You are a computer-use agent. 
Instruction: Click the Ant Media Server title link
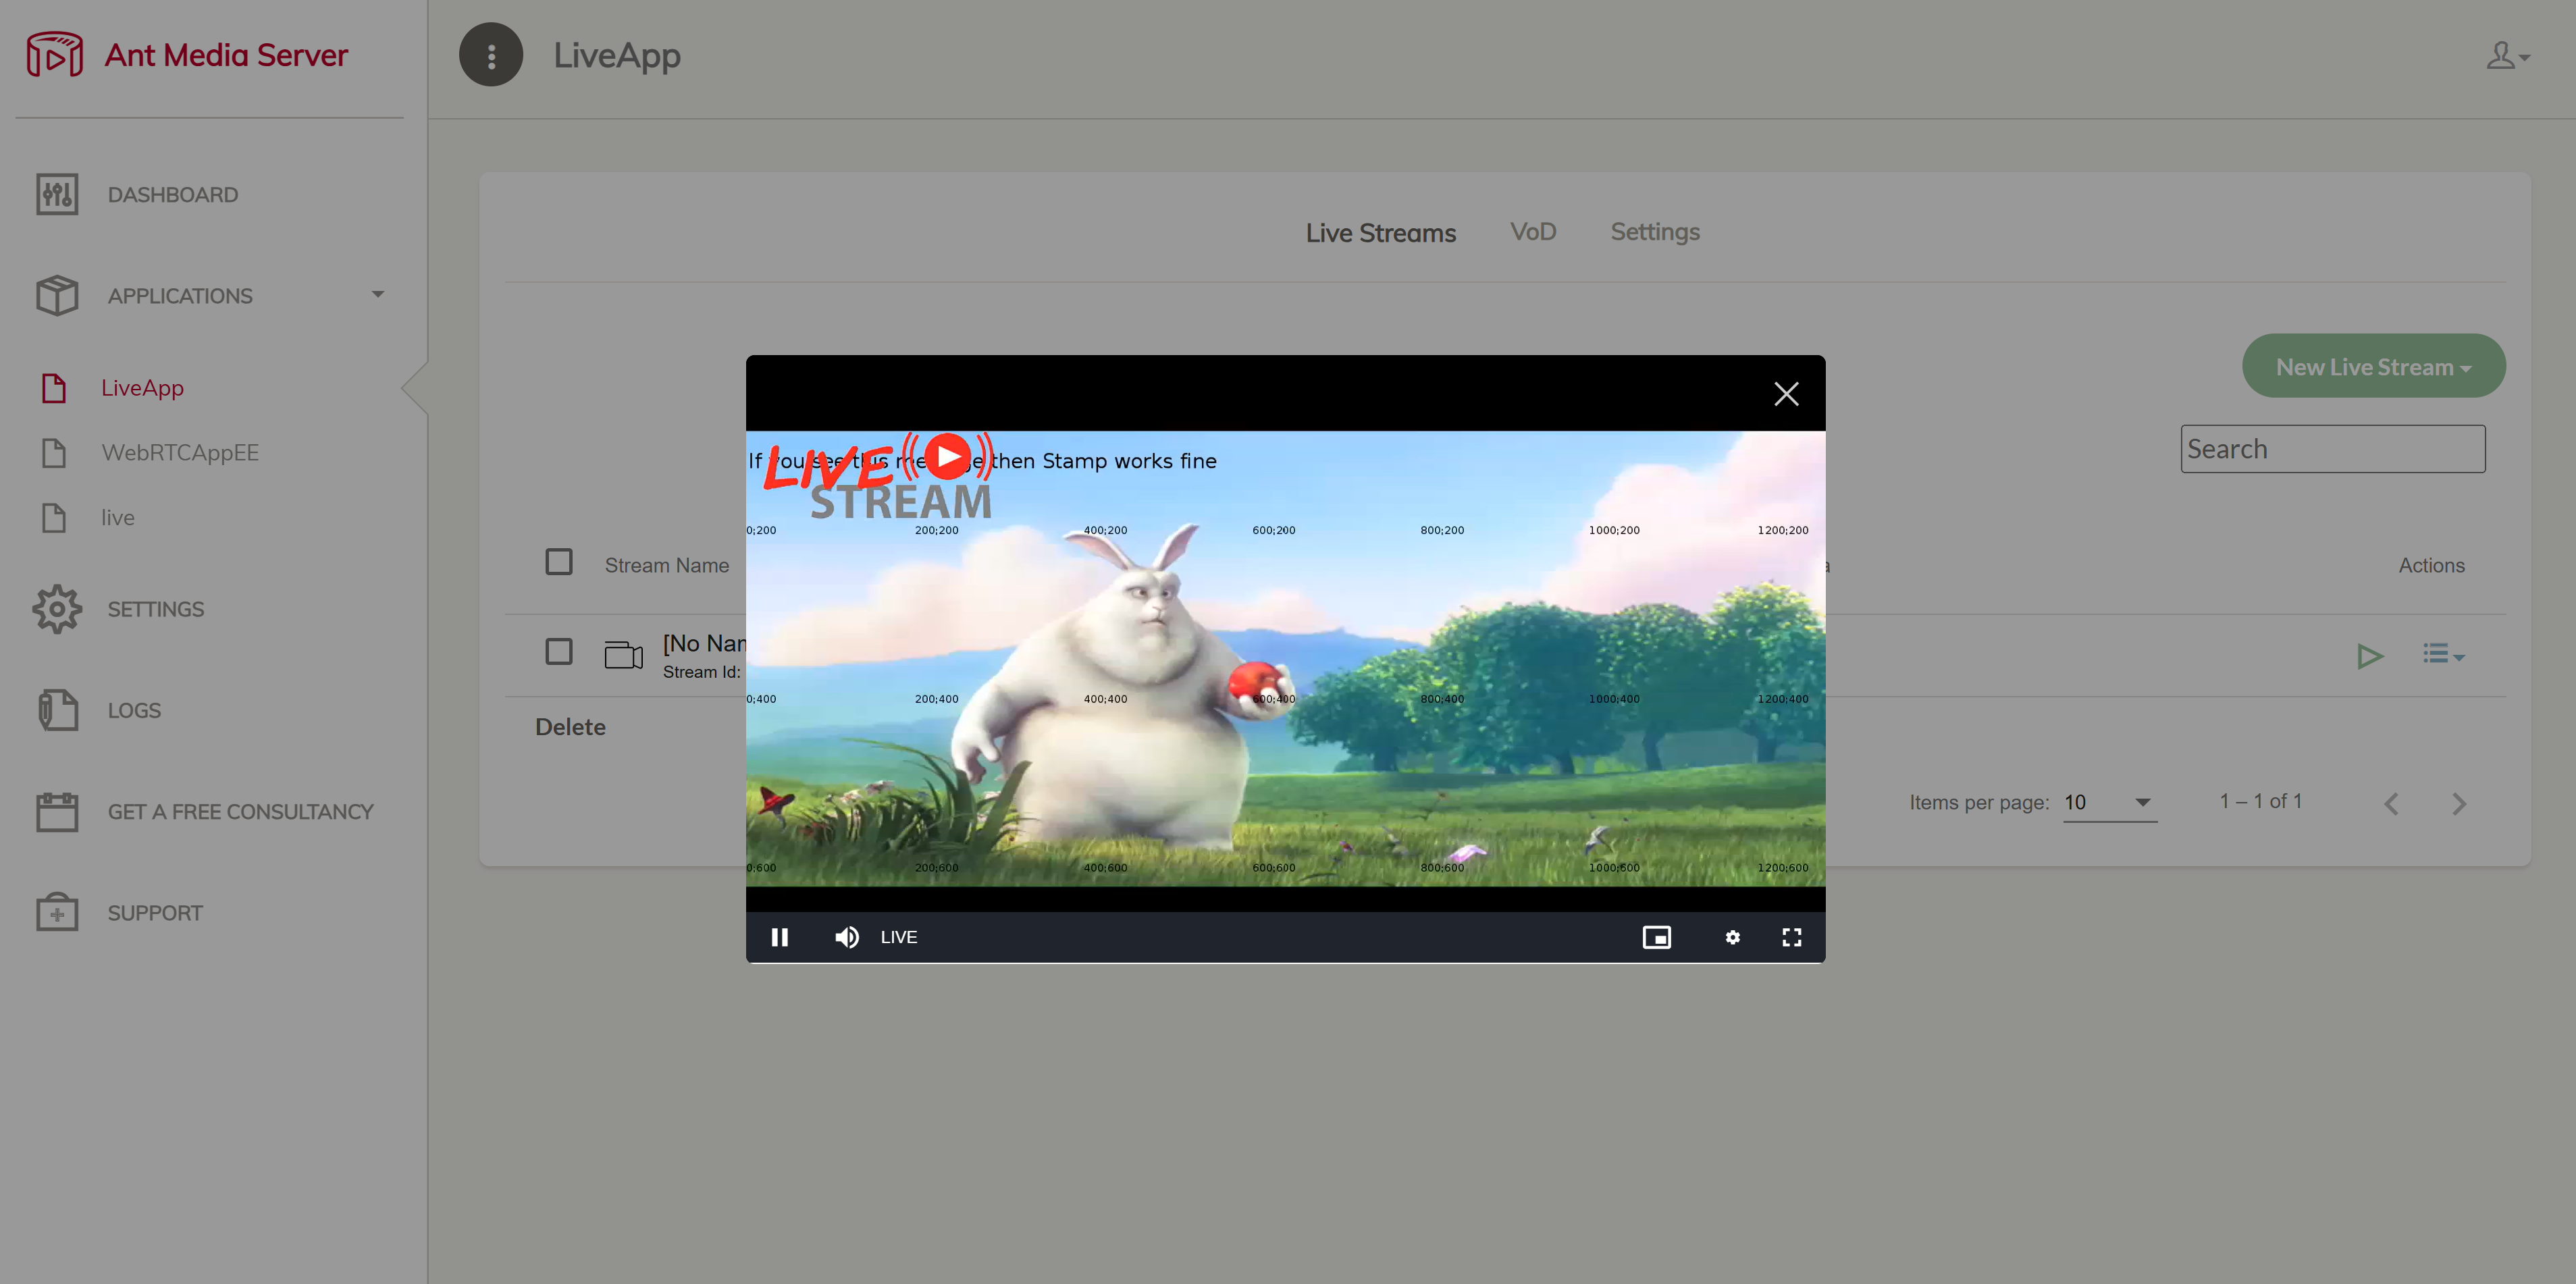(x=226, y=55)
